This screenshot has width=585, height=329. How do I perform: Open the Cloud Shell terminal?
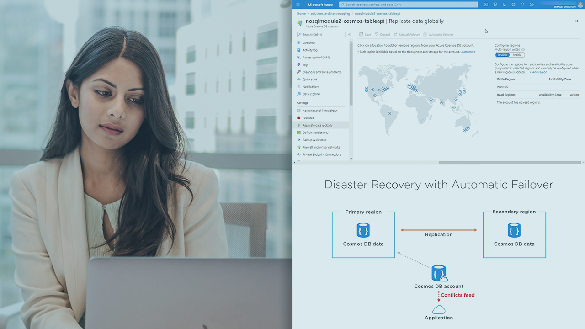pos(486,4)
